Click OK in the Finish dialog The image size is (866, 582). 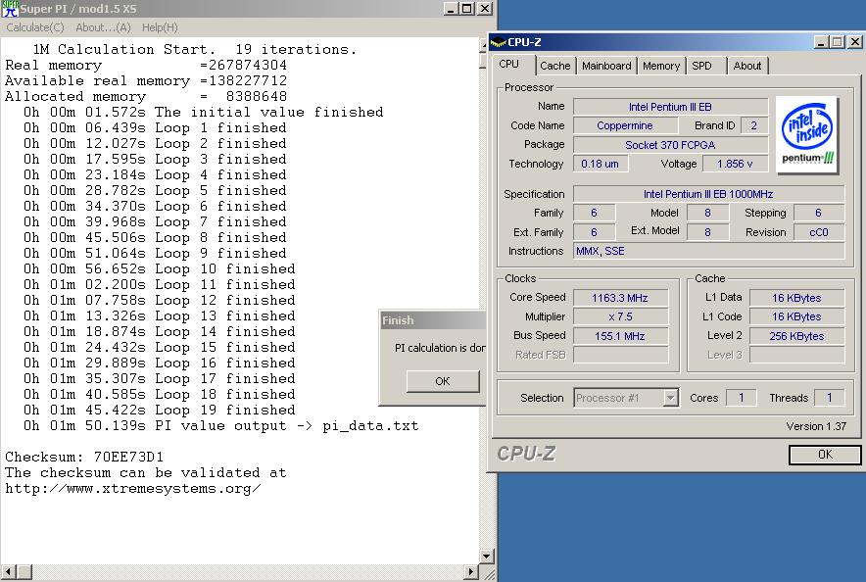tap(443, 381)
